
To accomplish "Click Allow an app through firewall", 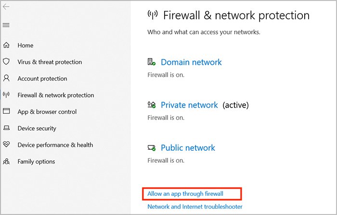I will (x=185, y=194).
